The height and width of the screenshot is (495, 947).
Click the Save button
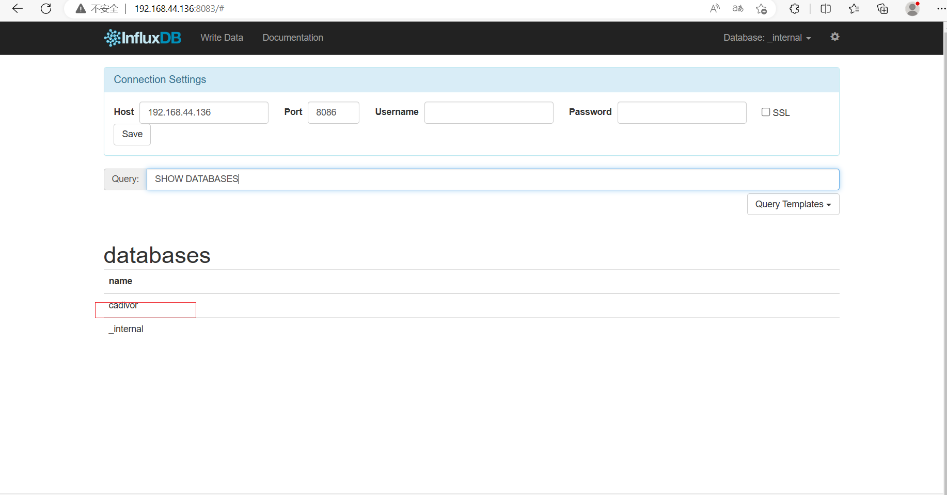click(x=132, y=134)
